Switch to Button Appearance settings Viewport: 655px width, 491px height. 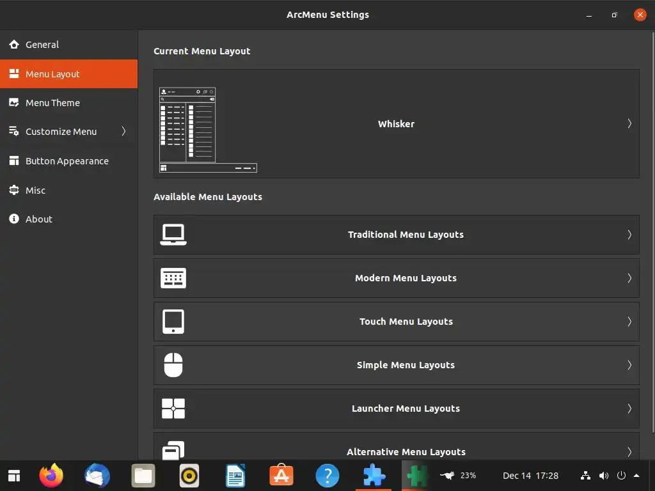point(68,160)
